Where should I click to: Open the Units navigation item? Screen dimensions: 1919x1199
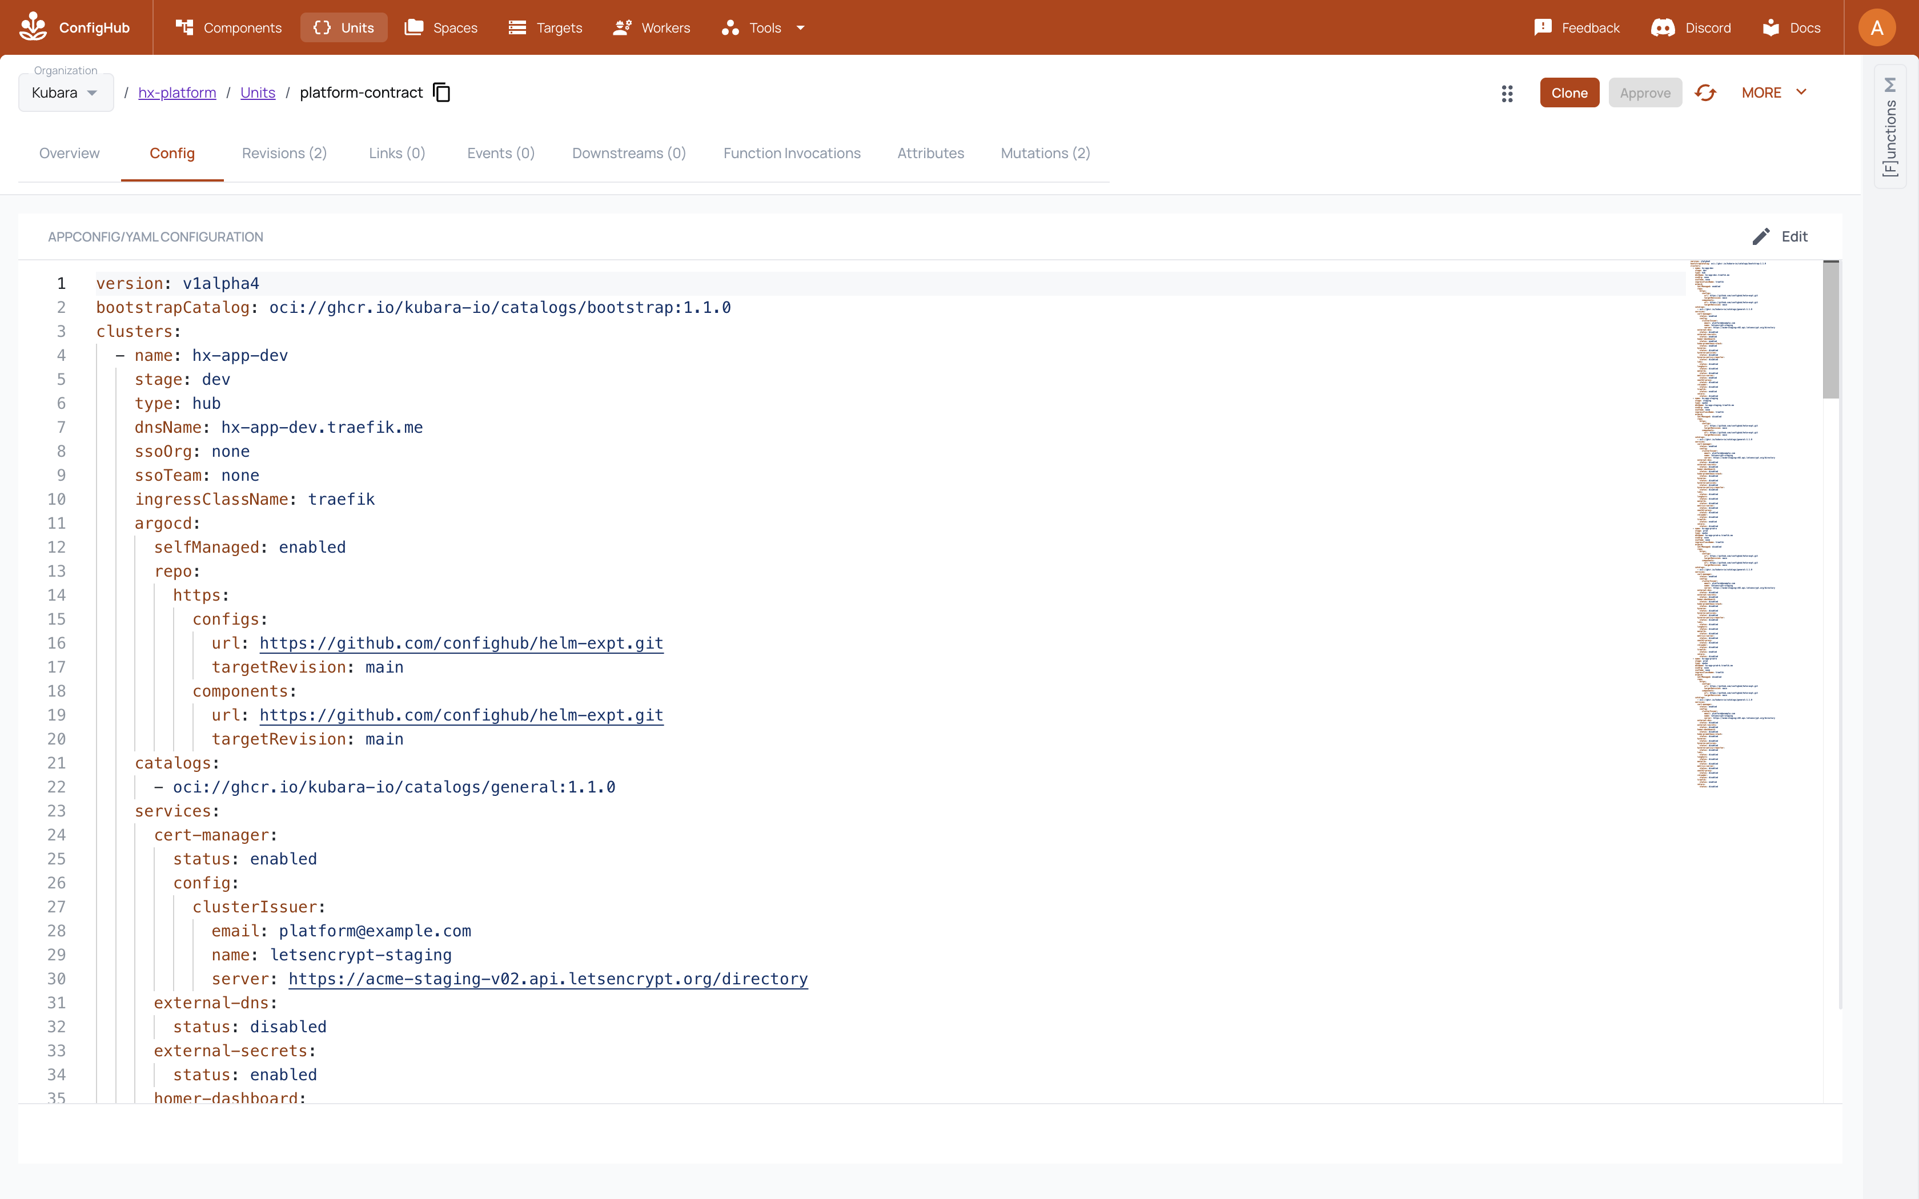[343, 28]
